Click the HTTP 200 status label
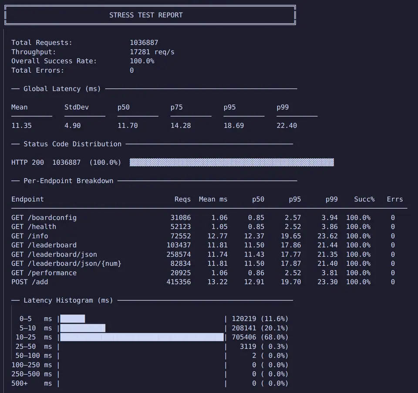Image resolution: width=418 pixels, height=393 pixels. coord(27,162)
